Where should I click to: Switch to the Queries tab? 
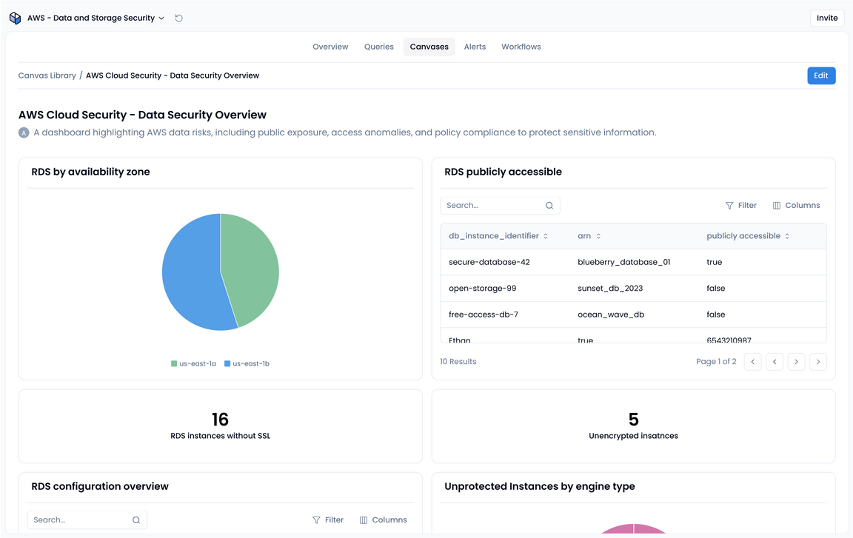click(378, 47)
